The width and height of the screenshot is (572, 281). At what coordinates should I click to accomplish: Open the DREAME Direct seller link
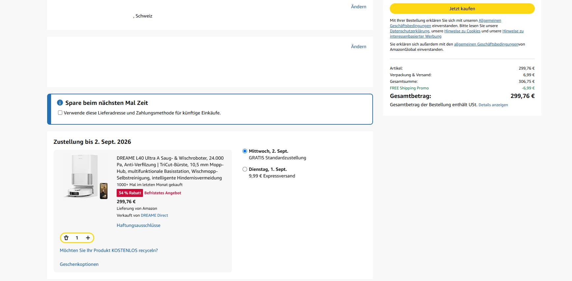tap(154, 215)
